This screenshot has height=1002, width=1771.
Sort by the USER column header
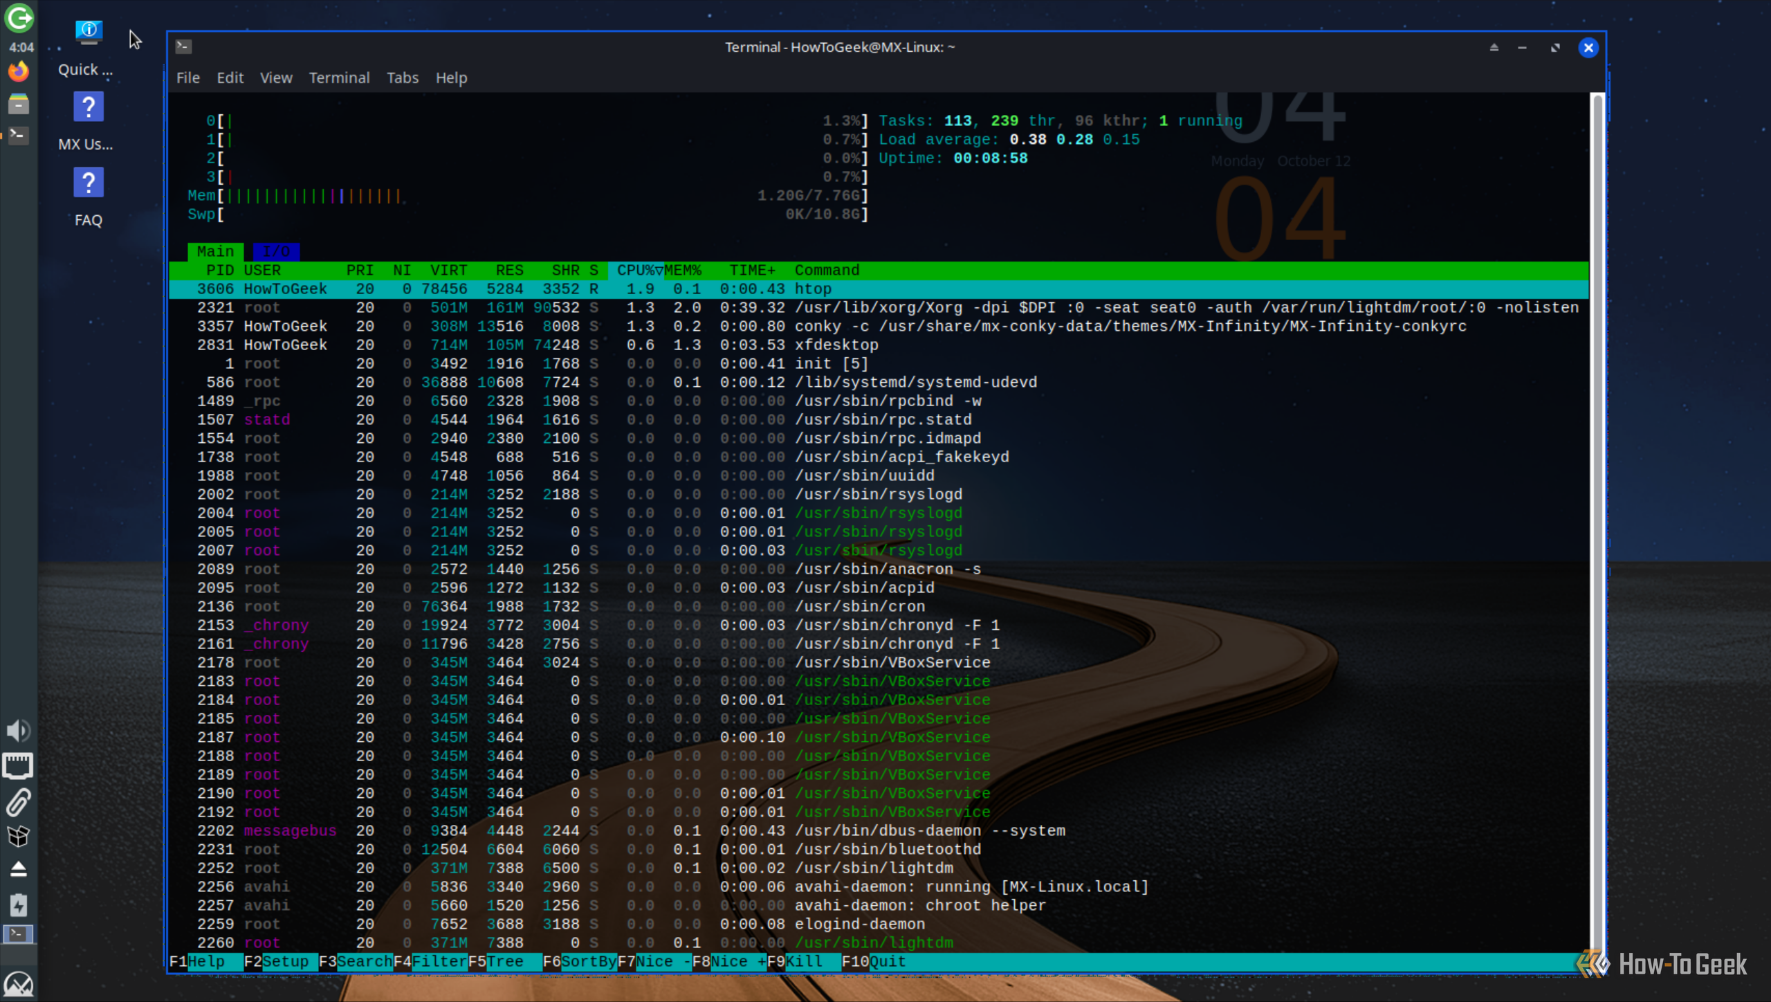point(262,270)
